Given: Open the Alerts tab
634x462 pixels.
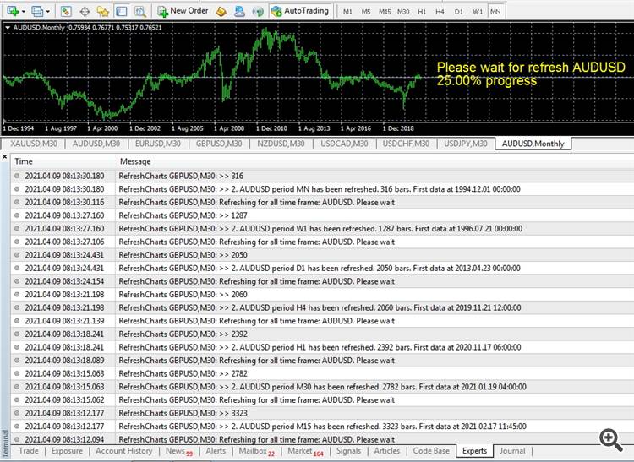Looking at the screenshot, I should coord(216,451).
